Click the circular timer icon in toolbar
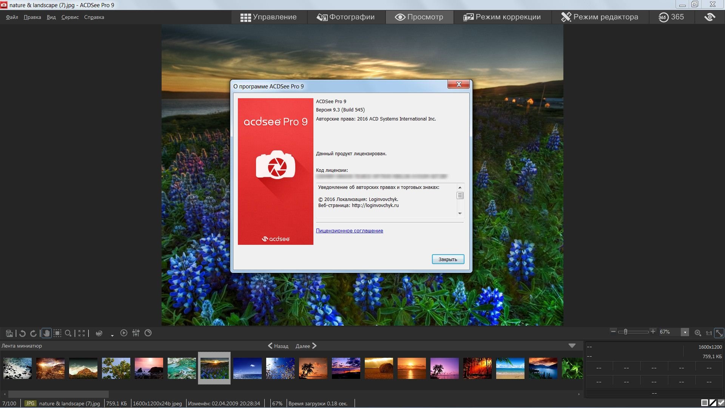Image resolution: width=725 pixels, height=408 pixels. [148, 333]
